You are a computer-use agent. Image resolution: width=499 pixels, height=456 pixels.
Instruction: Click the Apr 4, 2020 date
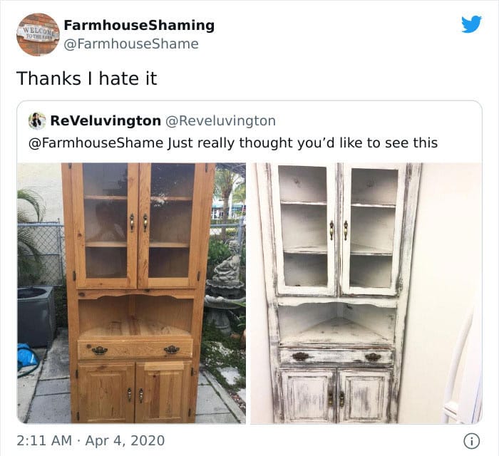tap(125, 441)
